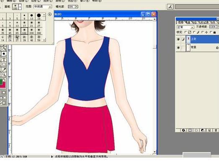Viewport: 219px width, 161px height.
Task: Choose soft brush size 200
Action: 31,31
